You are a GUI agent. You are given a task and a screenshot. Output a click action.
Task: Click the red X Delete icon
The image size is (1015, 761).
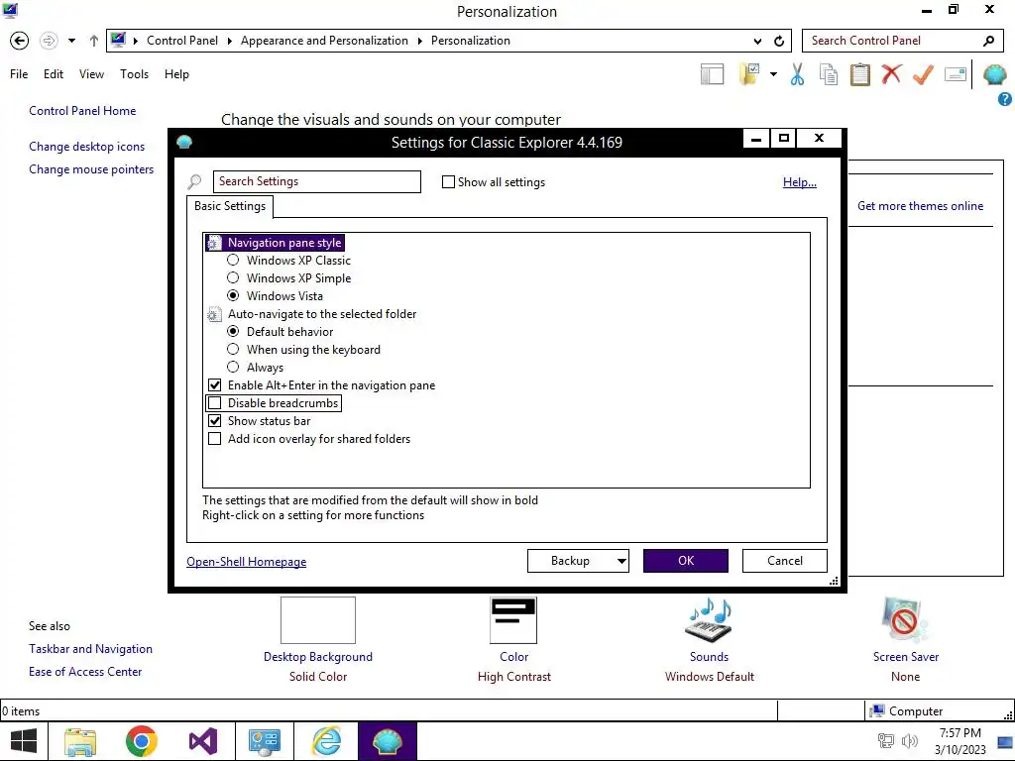(891, 73)
